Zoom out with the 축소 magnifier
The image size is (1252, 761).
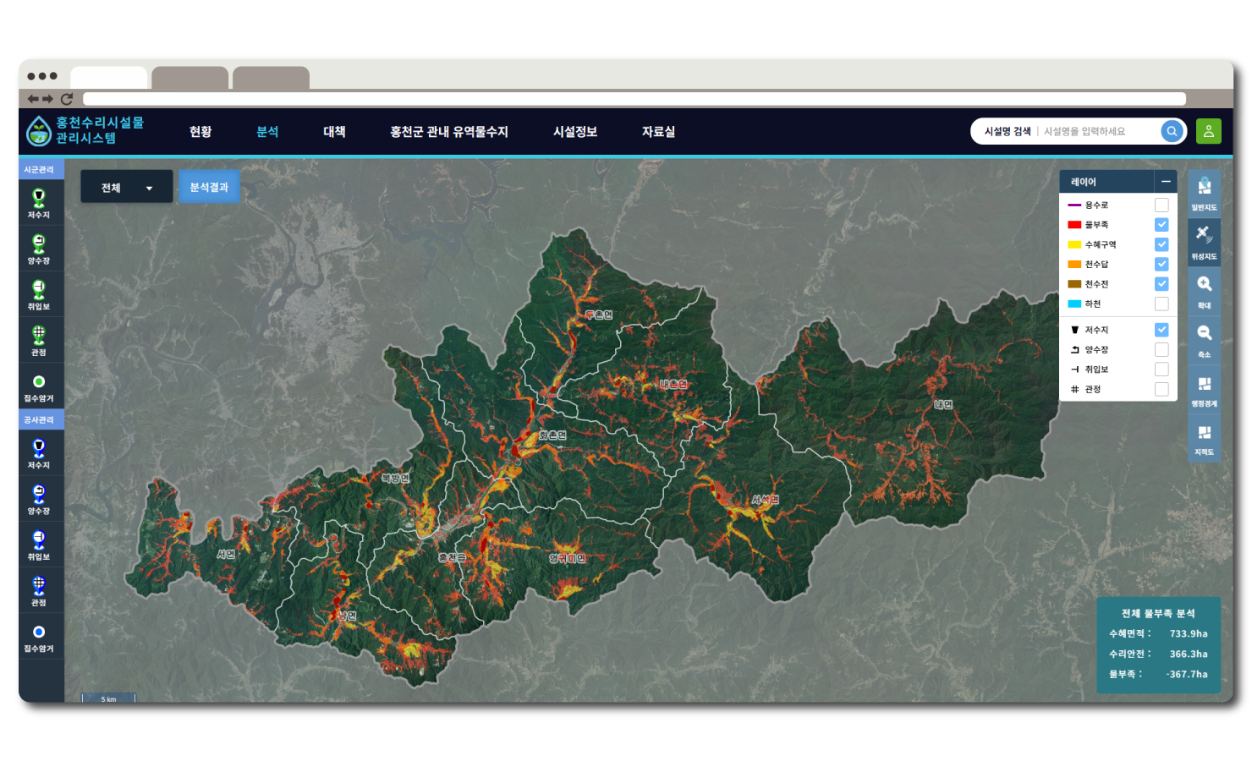[x=1204, y=338]
